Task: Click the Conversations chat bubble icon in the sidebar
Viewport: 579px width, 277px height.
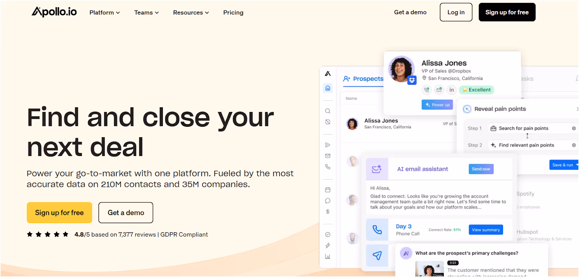Action: [328, 201]
